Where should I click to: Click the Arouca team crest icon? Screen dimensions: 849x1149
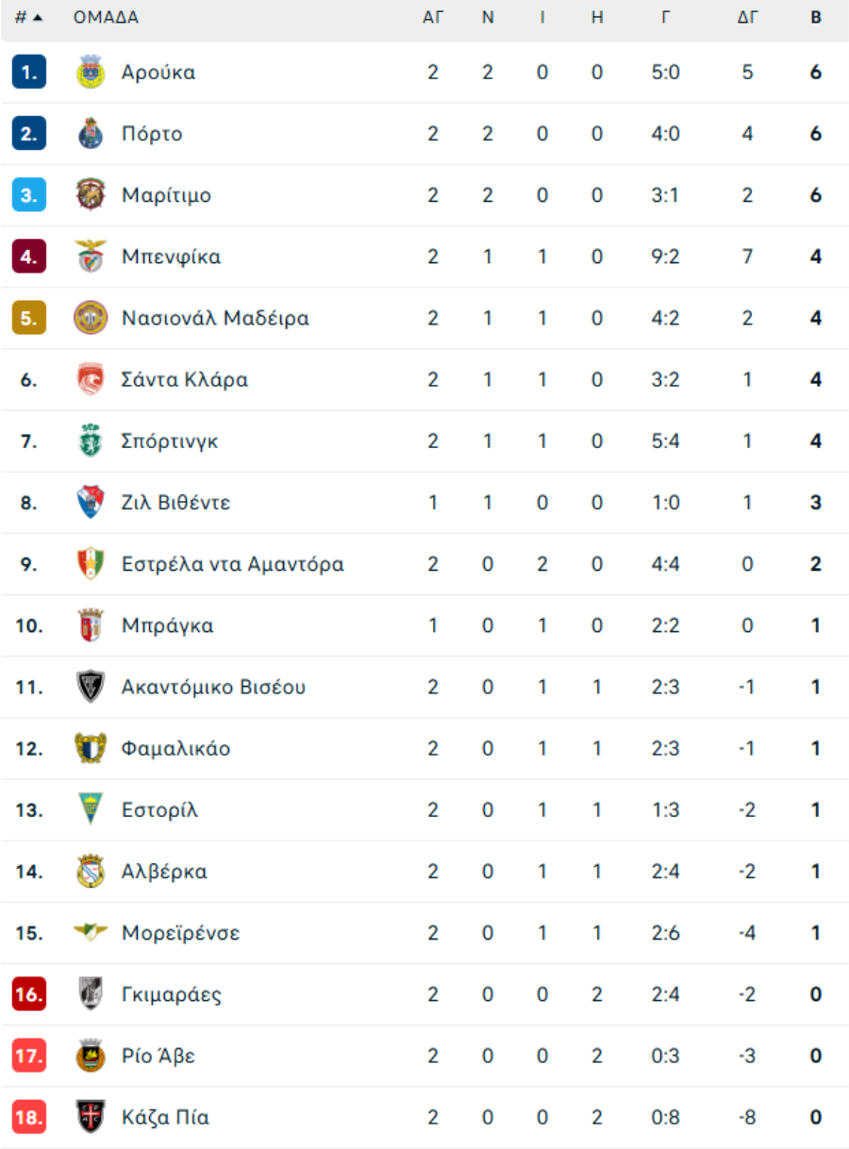point(91,73)
